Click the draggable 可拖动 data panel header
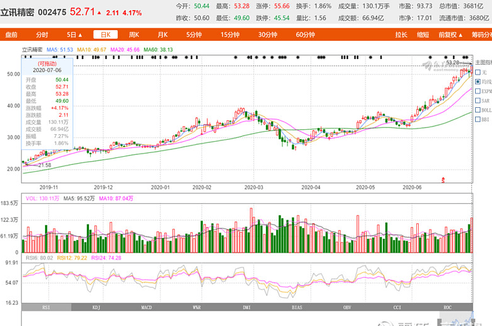This screenshot has height=326, width=492. pos(47,64)
